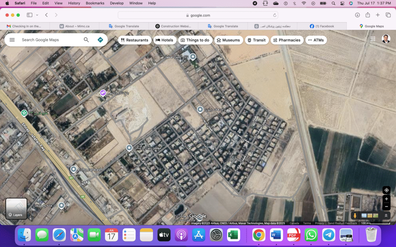
Task: Open the sidebar options dropdown arrow
Action: click(x=37, y=15)
